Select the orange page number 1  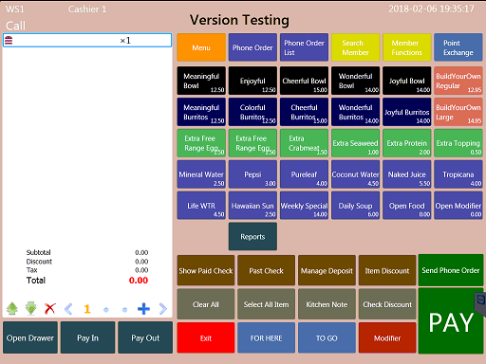point(87,309)
